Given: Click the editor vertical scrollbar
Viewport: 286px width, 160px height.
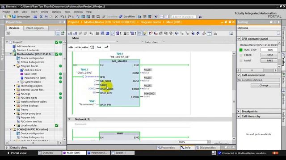Looking at the screenshot, I should [234, 96].
